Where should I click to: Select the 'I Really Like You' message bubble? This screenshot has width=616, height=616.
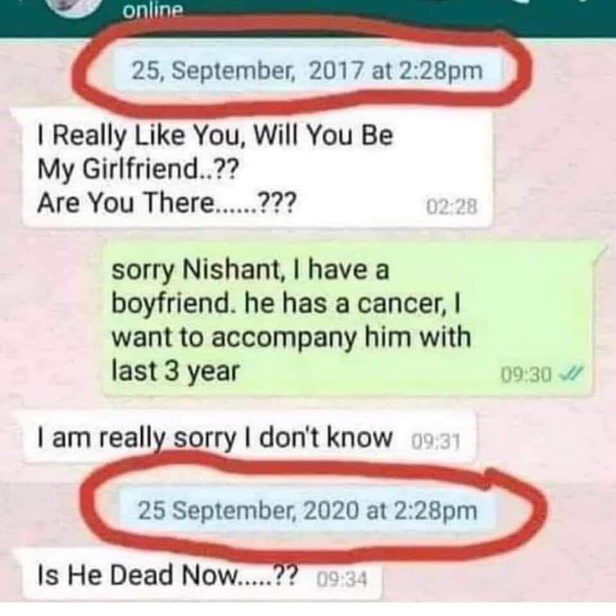coord(257,169)
